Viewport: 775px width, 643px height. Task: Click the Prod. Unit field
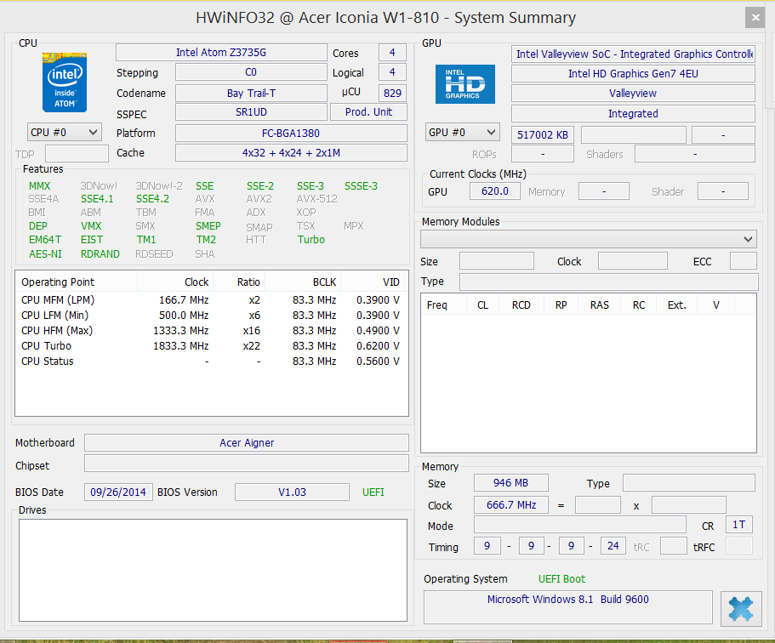tap(368, 112)
